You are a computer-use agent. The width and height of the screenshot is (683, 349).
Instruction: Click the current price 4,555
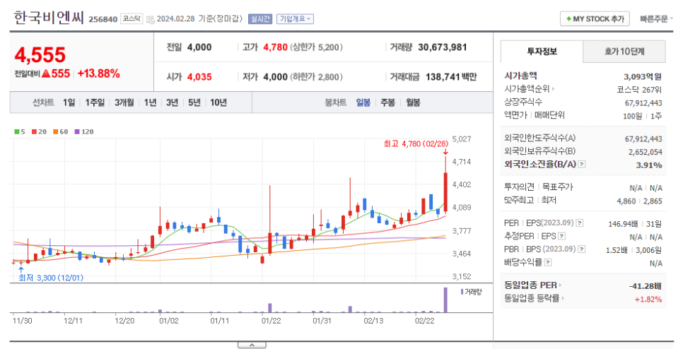(40, 55)
